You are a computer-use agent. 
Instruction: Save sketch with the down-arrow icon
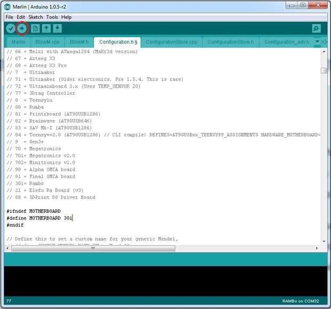point(57,28)
